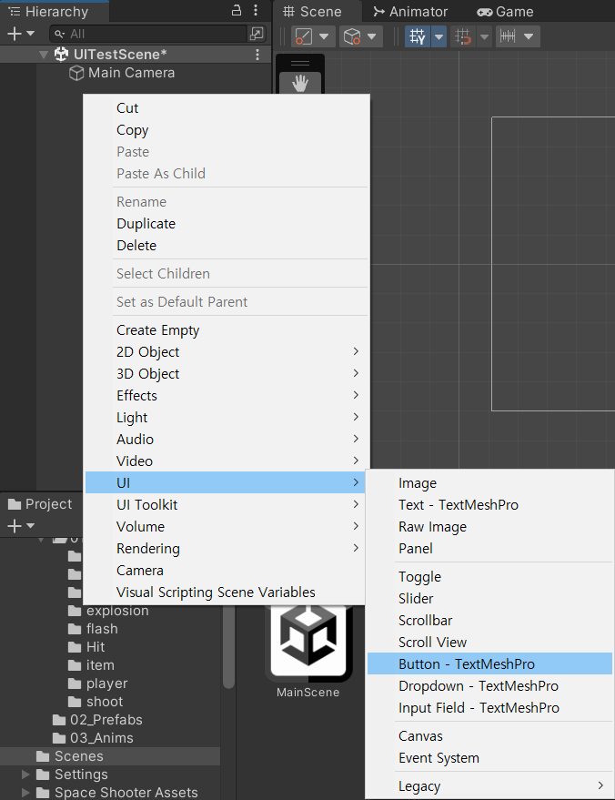Screen dimensions: 615x800
Task: Choose Camera from the context menu
Action: [x=225, y=571]
